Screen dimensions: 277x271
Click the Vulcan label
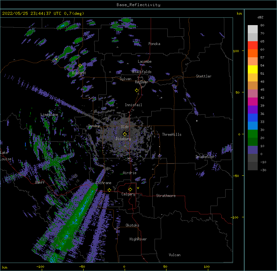(174, 255)
